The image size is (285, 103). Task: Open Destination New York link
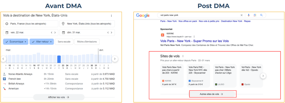(x=232, y=21)
